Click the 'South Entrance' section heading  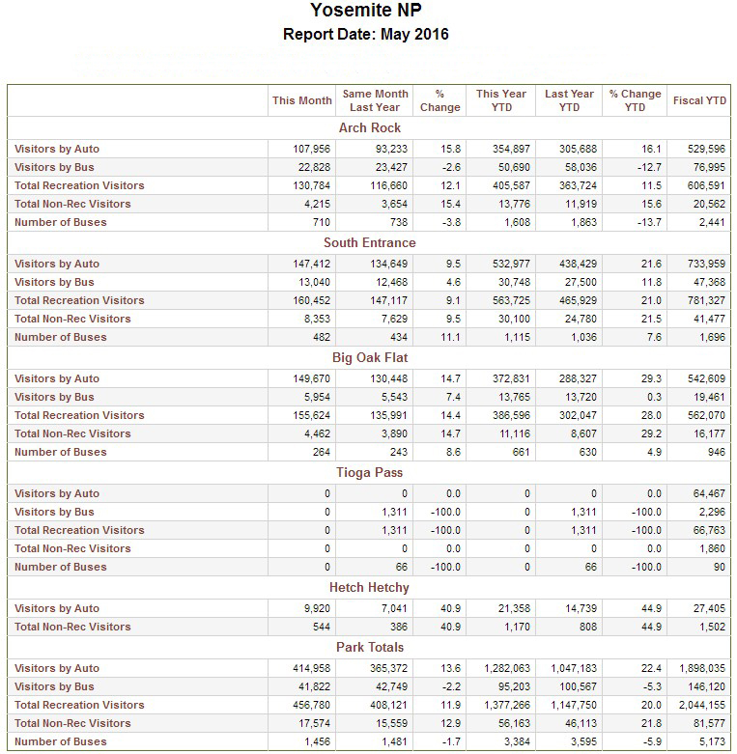(369, 243)
